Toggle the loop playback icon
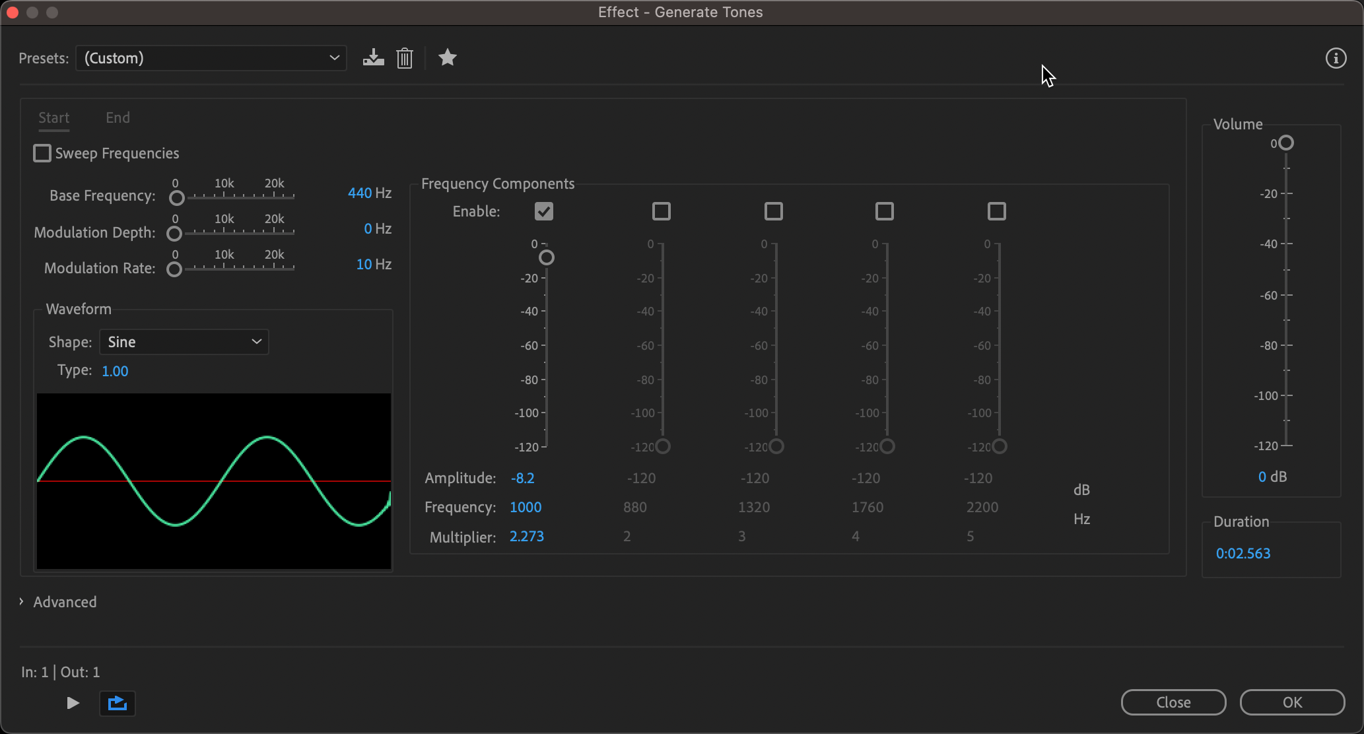The image size is (1364, 734). tap(118, 703)
